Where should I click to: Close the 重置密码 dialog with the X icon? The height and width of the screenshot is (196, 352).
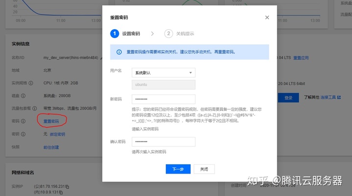[267, 18]
